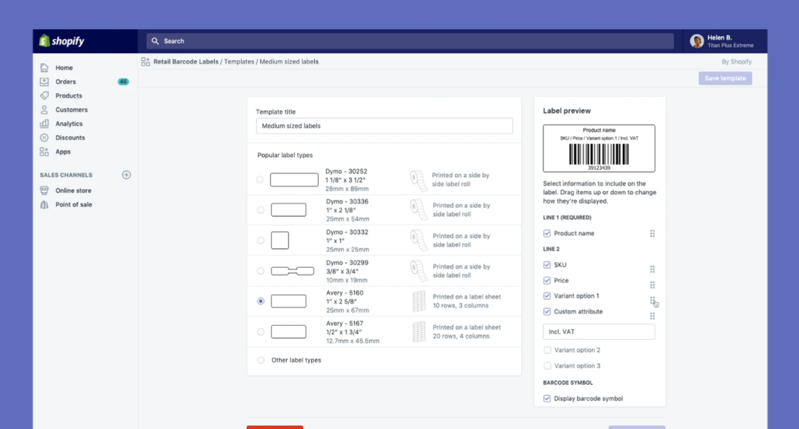Click the Analytics bar chart icon
Screen dimensions: 799x429
pyautogui.click(x=44, y=124)
